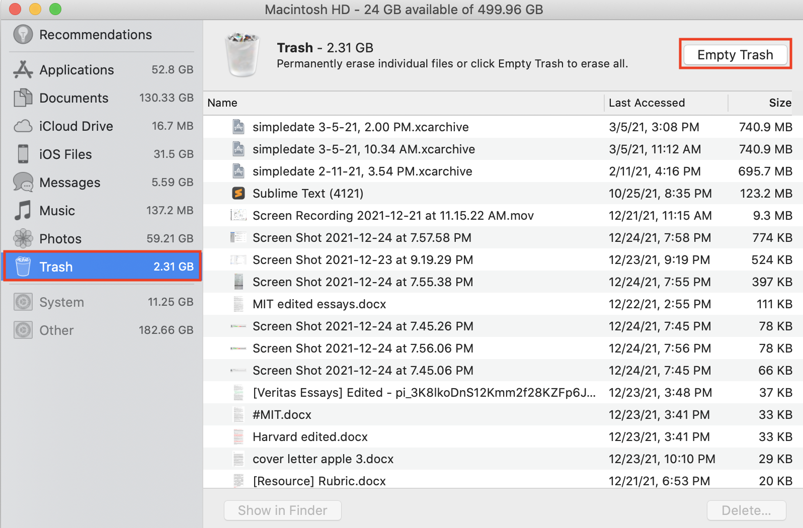
Task: Click the 695.7 MB size value
Action: 765,171
